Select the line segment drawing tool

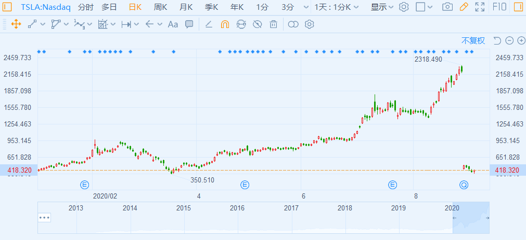coord(32,24)
